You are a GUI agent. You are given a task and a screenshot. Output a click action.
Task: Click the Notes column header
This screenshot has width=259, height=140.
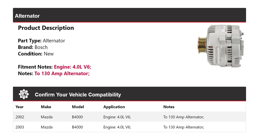(x=169, y=107)
